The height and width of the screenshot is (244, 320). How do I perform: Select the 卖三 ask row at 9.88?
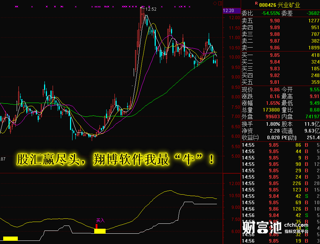coord(281,34)
